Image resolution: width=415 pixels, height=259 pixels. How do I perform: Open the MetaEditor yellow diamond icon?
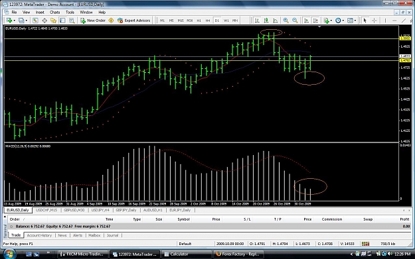[111, 21]
